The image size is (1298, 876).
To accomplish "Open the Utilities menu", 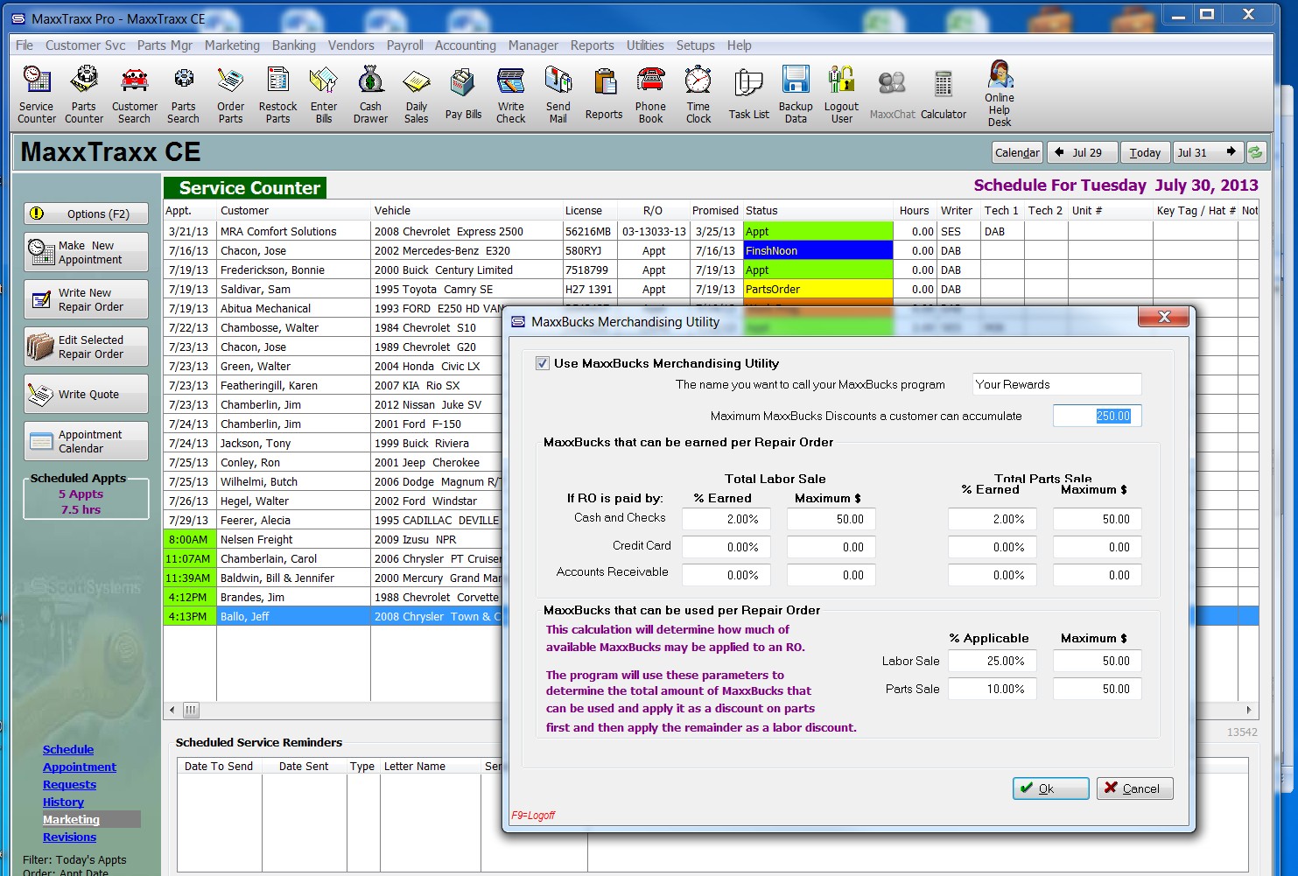I will (x=645, y=46).
